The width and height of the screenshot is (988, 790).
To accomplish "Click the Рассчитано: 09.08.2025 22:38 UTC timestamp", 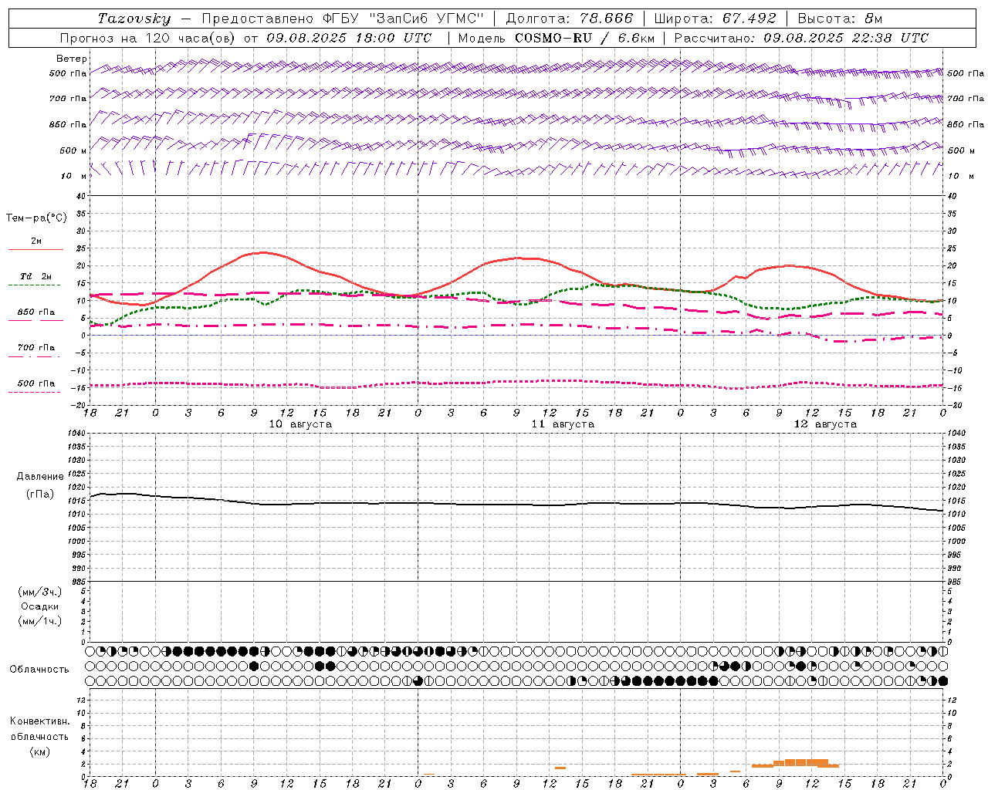I will coord(801,38).
